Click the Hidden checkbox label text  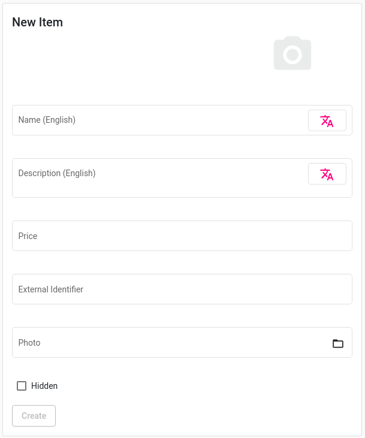[x=44, y=386]
